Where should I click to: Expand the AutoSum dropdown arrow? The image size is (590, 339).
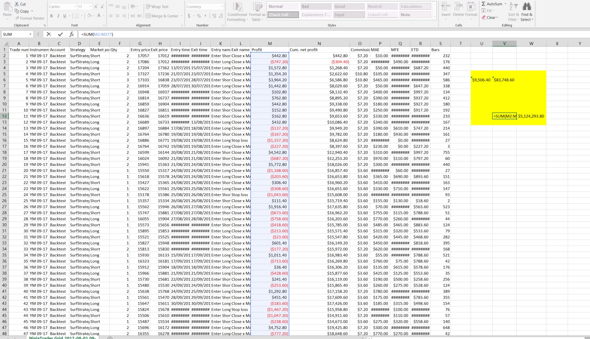(505, 4)
